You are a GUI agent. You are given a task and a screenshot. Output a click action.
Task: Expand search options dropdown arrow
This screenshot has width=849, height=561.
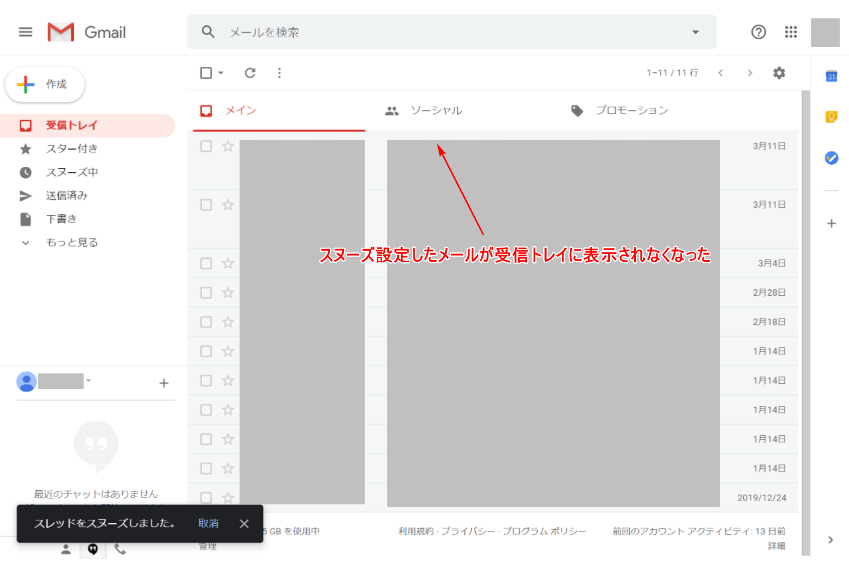[x=696, y=32]
